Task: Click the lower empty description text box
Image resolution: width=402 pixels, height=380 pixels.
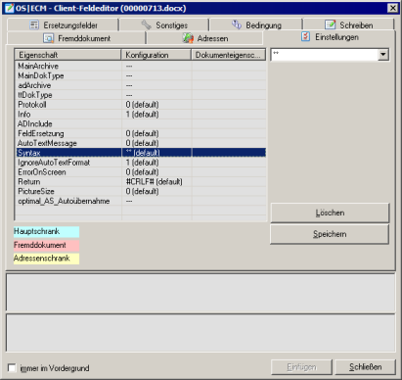Action: click(201, 332)
